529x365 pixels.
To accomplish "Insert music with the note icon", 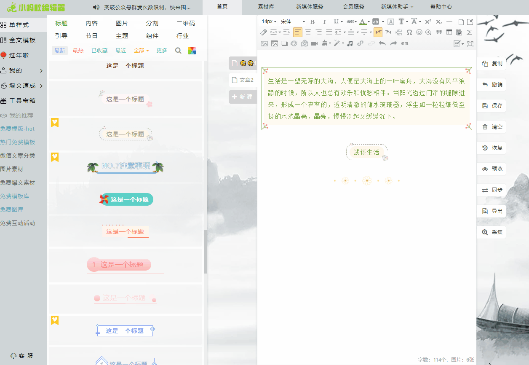I will pyautogui.click(x=350, y=43).
